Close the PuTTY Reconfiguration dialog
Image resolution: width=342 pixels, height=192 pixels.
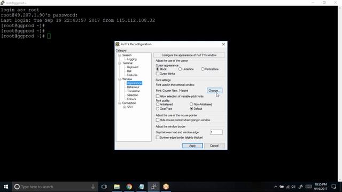pos(223,44)
